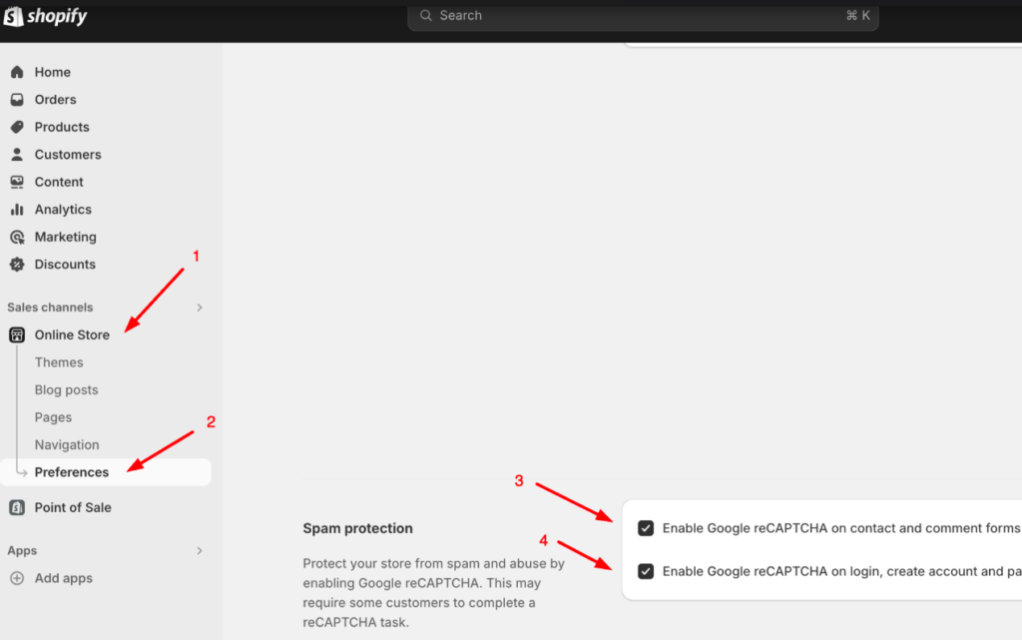Open the Discounts menu item
Viewport: 1022px width, 640px height.
point(65,264)
